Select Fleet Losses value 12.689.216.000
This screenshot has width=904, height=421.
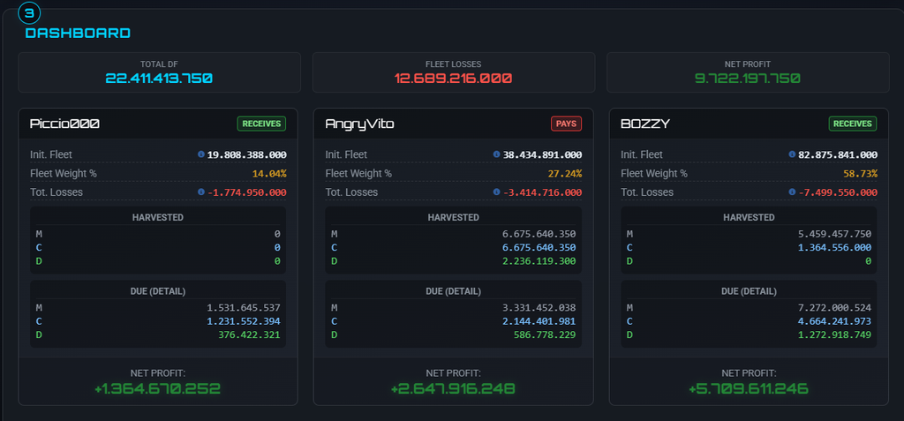[453, 78]
